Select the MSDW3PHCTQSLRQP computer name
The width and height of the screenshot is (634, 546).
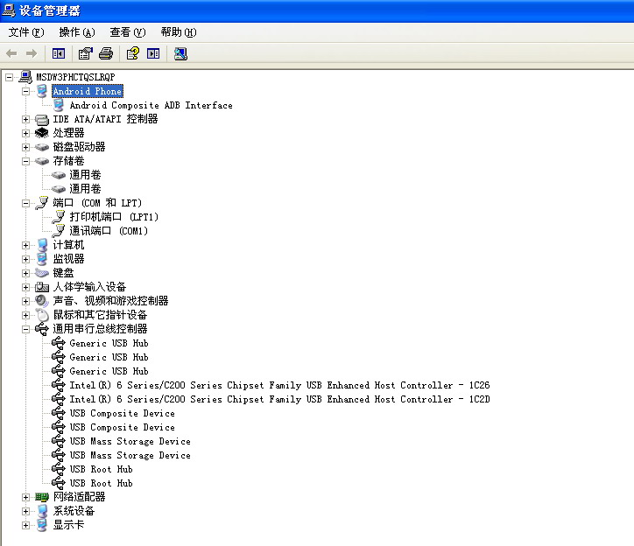75,77
